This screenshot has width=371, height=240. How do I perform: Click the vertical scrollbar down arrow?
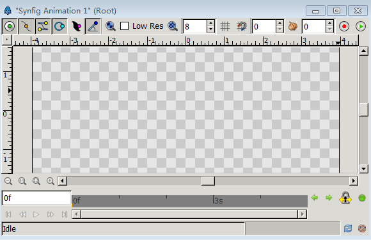[364, 169]
